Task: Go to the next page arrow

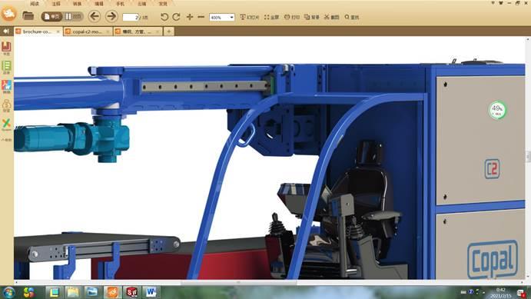Action: point(111,16)
